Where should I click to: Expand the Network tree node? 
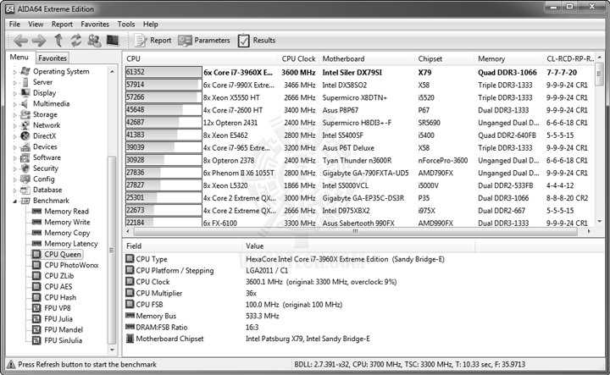coord(15,125)
